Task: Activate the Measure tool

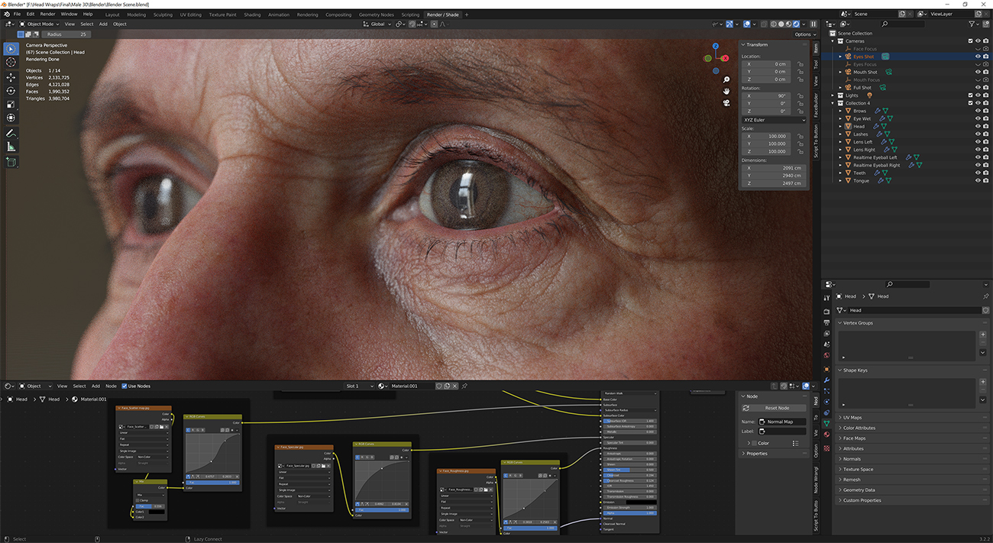Action: click(11, 147)
